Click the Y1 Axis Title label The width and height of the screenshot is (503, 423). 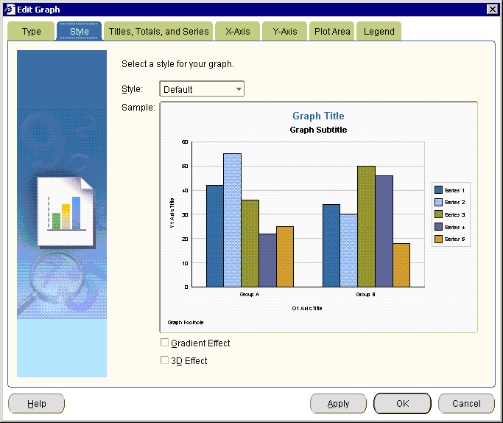click(172, 213)
